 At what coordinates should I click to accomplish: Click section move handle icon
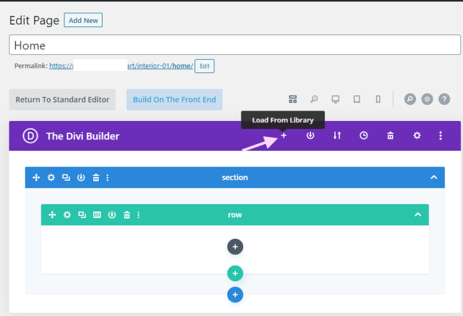pos(36,178)
